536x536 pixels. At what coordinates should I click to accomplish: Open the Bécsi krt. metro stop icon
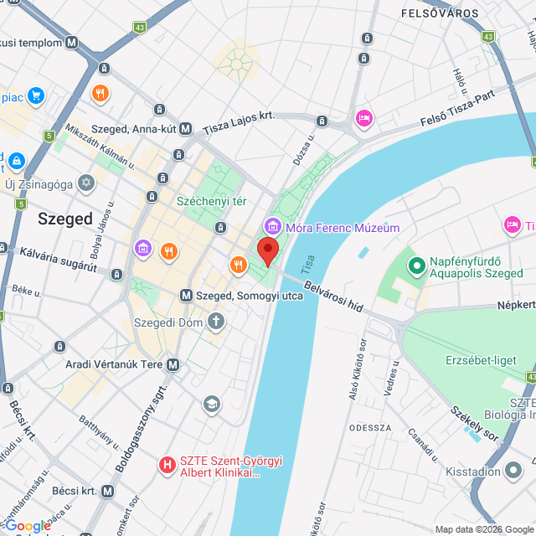108,492
